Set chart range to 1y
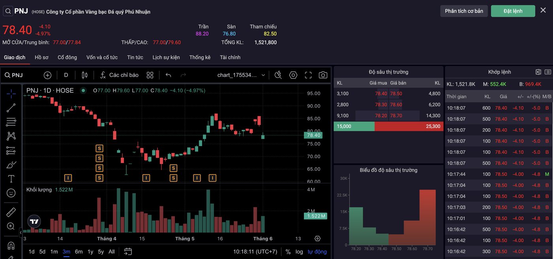Image resolution: width=553 pixels, height=259 pixels. pos(90,252)
